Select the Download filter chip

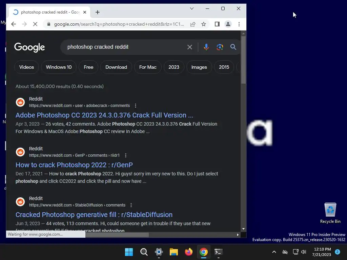[x=116, y=67]
